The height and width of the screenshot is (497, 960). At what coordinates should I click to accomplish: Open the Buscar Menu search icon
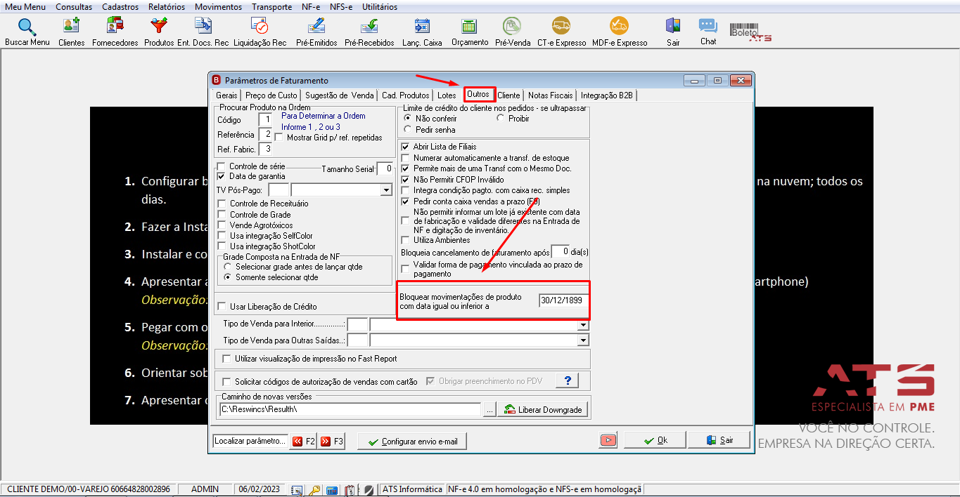click(x=27, y=27)
